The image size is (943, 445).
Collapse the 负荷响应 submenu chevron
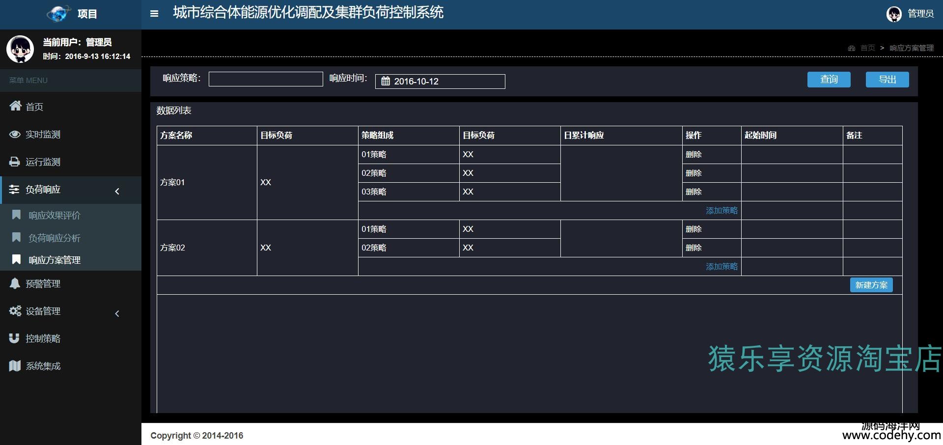tap(117, 191)
